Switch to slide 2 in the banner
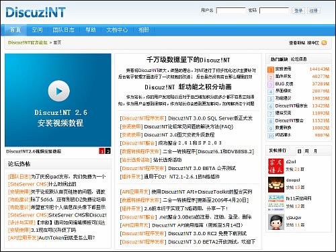Screen dimensions: 336x252 pyautogui.click(x=108, y=151)
